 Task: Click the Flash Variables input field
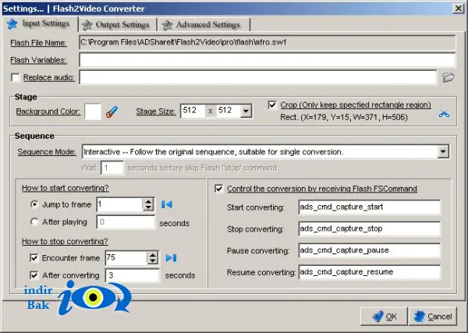[267, 60]
